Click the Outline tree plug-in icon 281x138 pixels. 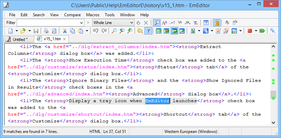tap(193, 31)
